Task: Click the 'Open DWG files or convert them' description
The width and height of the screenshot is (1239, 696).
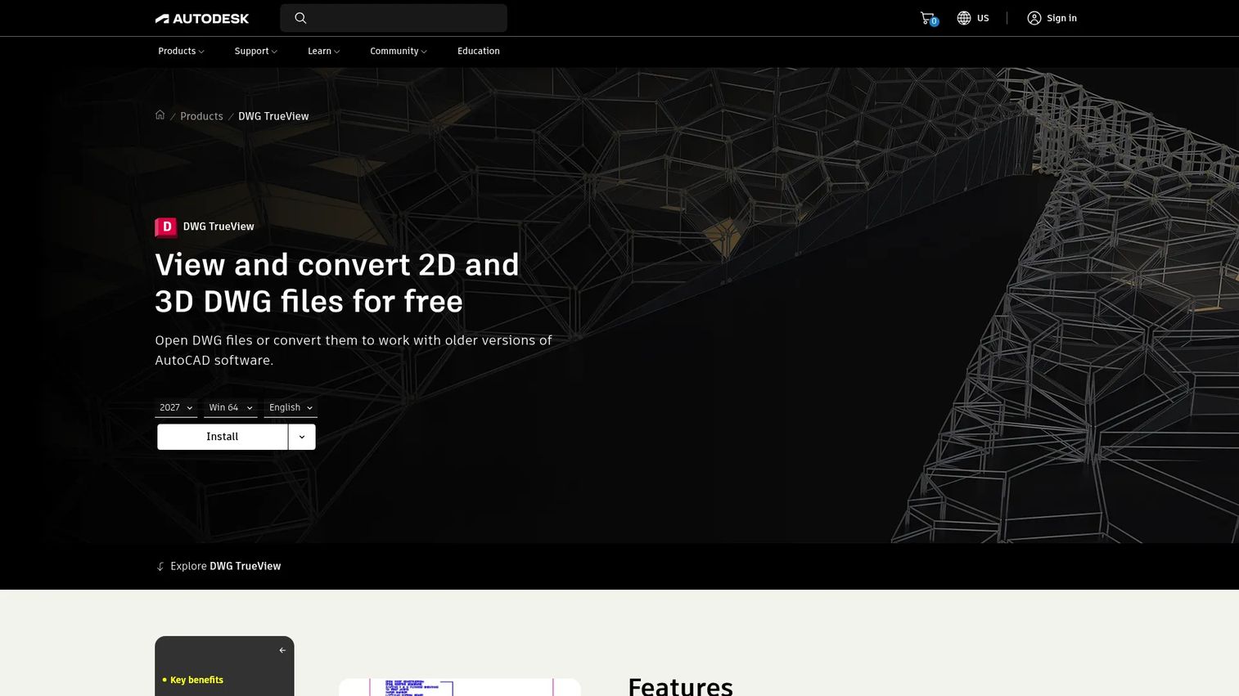Action: tap(354, 350)
